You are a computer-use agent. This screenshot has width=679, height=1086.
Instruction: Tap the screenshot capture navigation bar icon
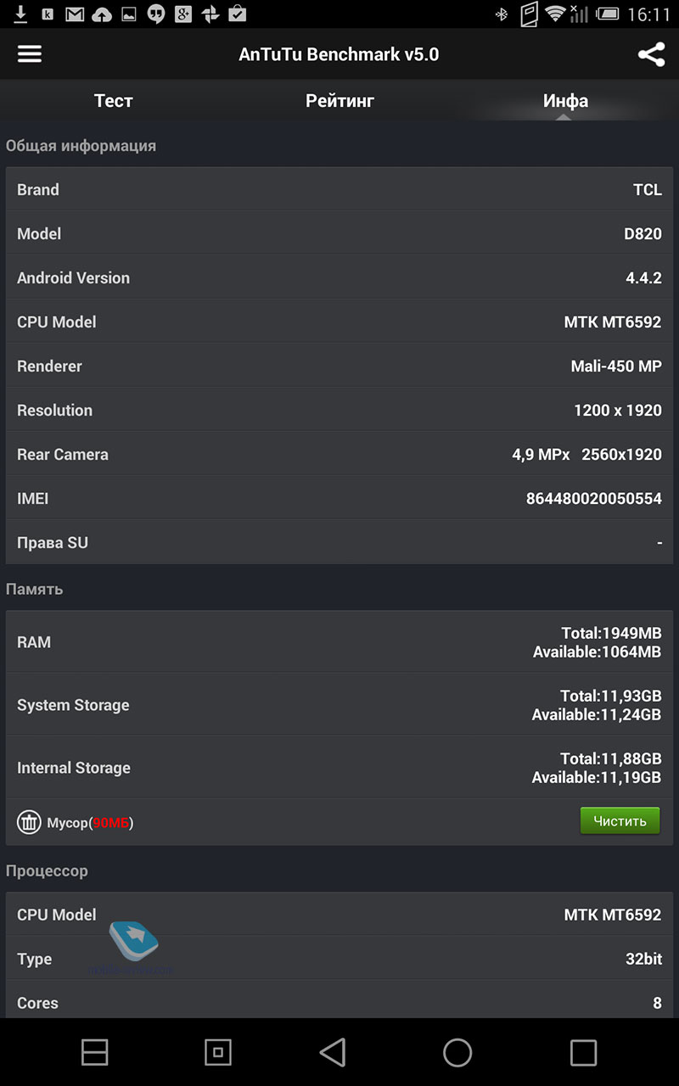pos(218,1053)
